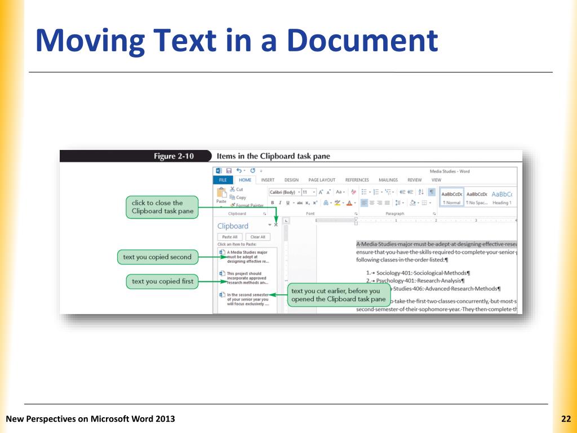Switch to the DESIGN tab

point(291,180)
